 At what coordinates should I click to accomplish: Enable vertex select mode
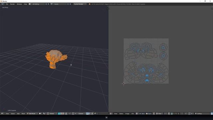pos(59,114)
